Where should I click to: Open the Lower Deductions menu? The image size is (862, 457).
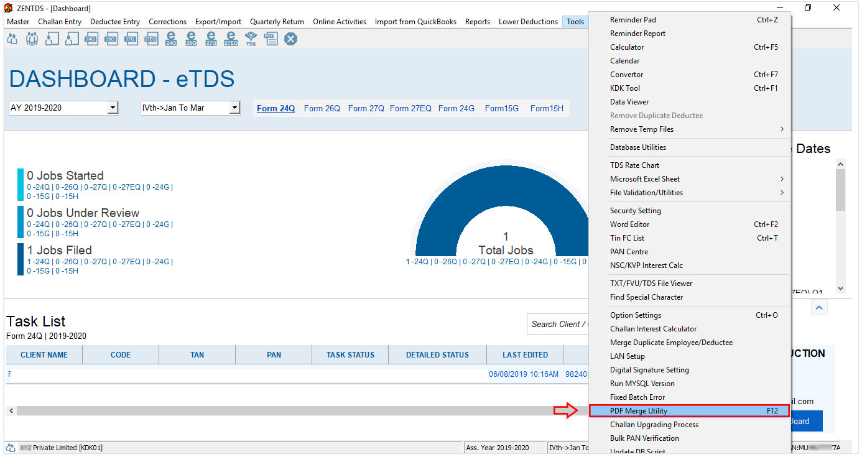click(x=528, y=22)
